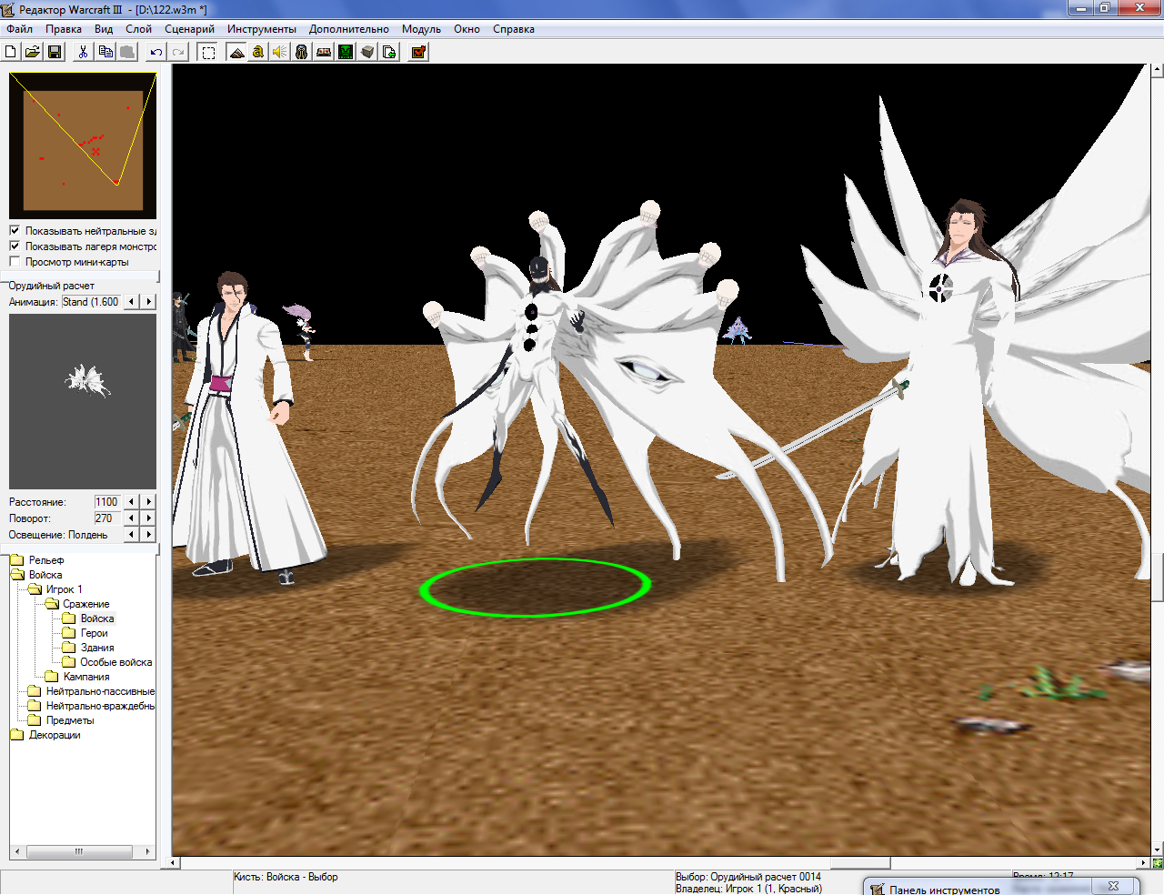The width and height of the screenshot is (1164, 895).
Task: Select the Войска folder under Сражение
Action: click(x=97, y=618)
